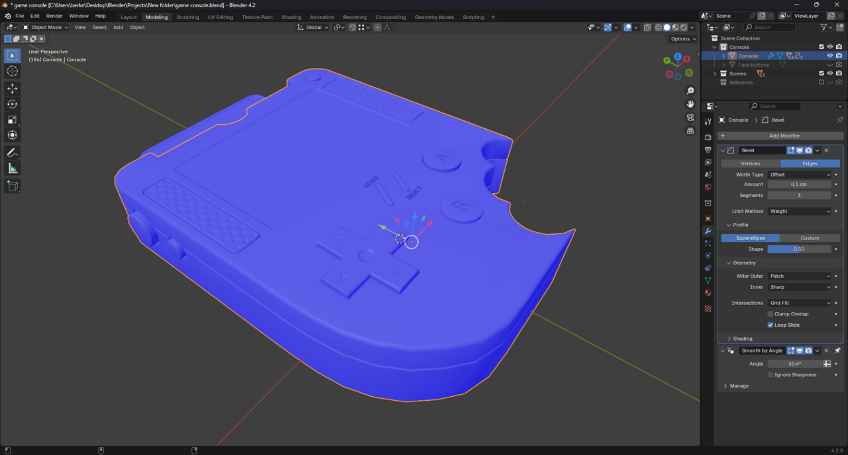Switch to the Shading workspace tab
The height and width of the screenshot is (455, 848).
(291, 17)
